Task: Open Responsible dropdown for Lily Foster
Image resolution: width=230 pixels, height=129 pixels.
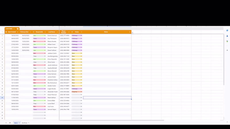Action: tap(45, 106)
